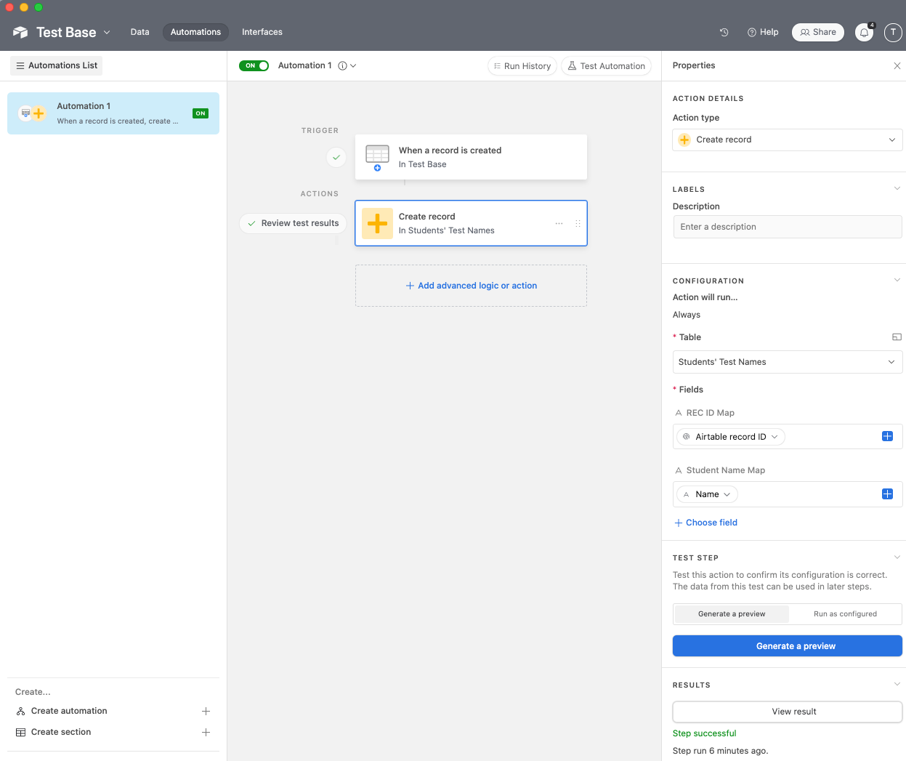Screen dimensions: 906x761
Task: Click Test Automation button
Action: point(606,66)
